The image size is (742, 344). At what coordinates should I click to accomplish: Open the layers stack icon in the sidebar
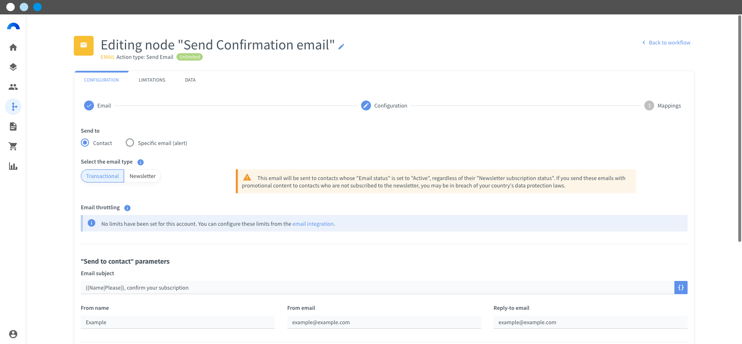(x=13, y=67)
